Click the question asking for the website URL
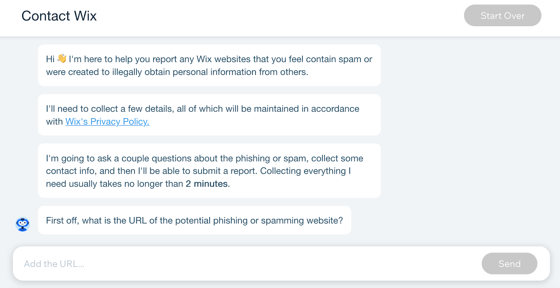This screenshot has width=560, height=288. (x=194, y=221)
